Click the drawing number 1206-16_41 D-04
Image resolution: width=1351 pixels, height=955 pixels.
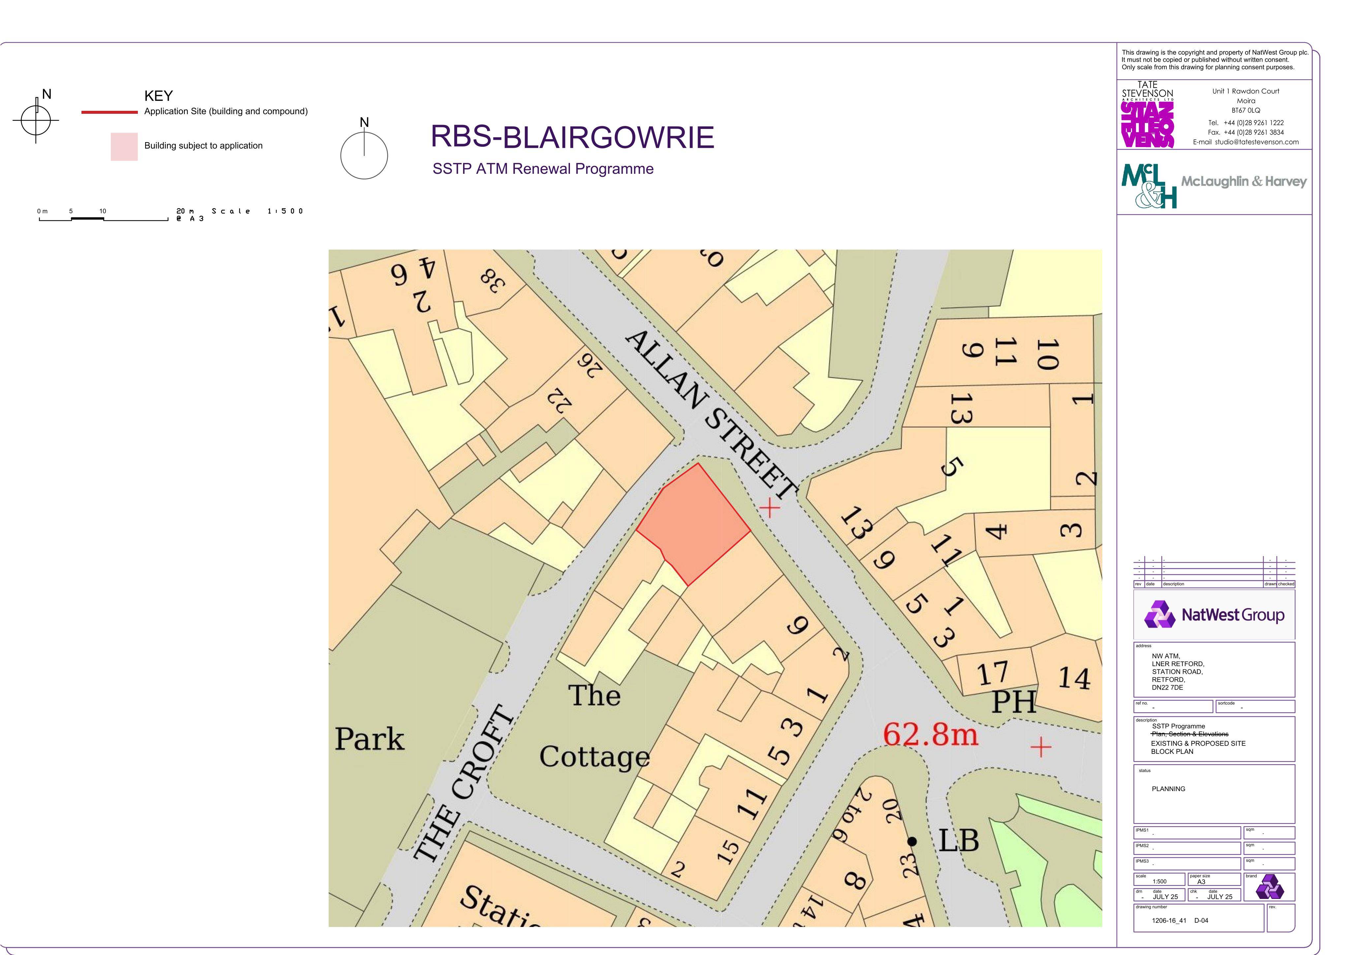click(1180, 920)
